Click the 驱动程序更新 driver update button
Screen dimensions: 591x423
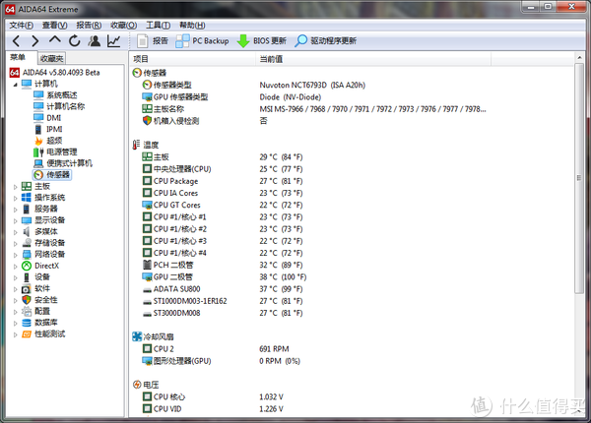pos(326,40)
